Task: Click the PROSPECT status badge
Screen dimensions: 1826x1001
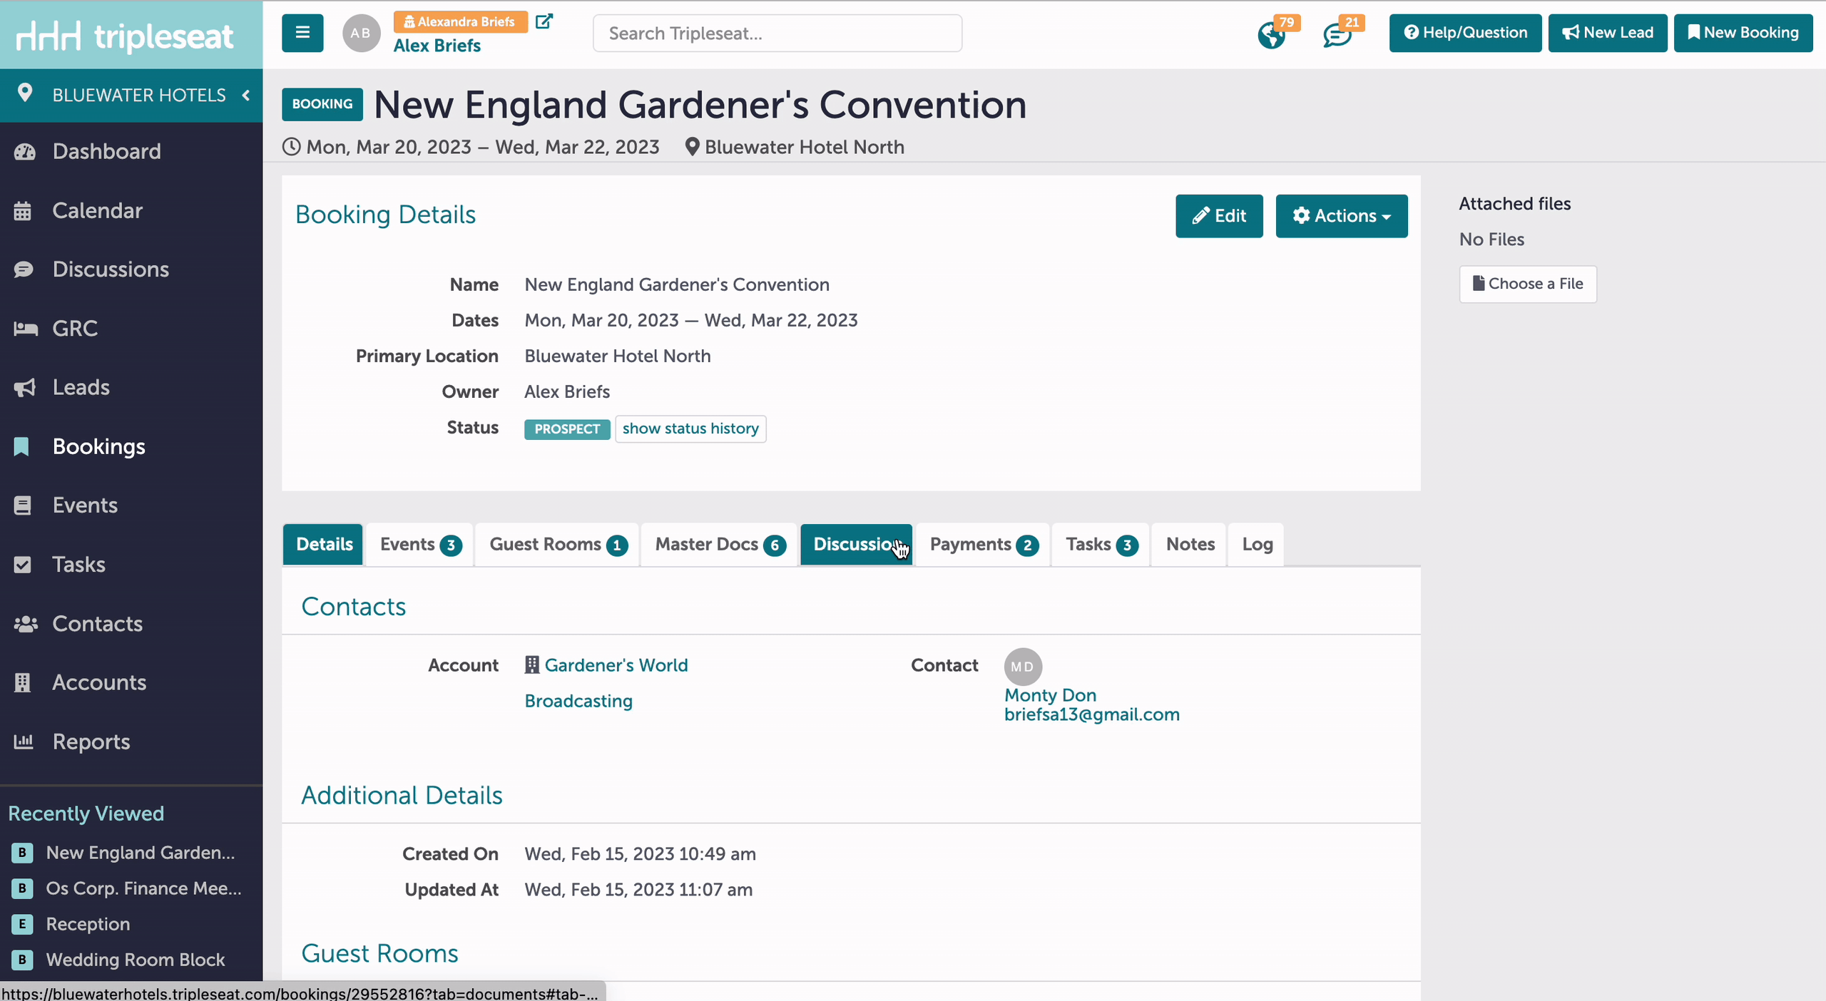Action: [x=567, y=429]
